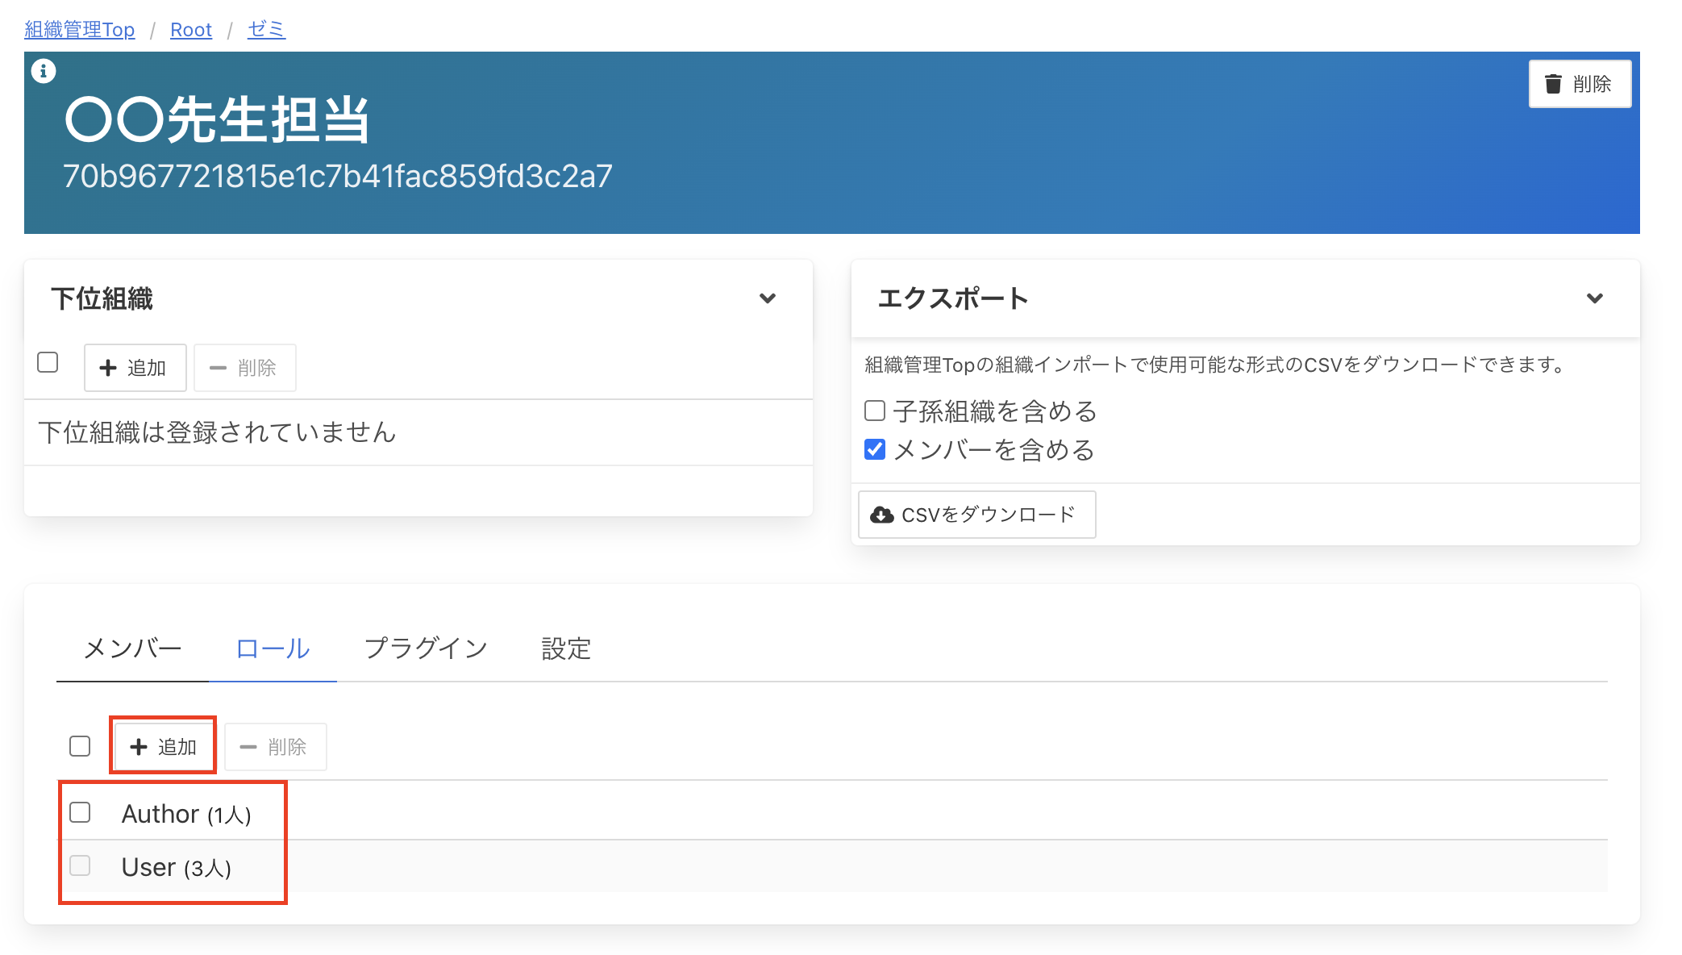Tick select-all checkbox in 下位組織 panel
1682x955 pixels.
pos(48,363)
